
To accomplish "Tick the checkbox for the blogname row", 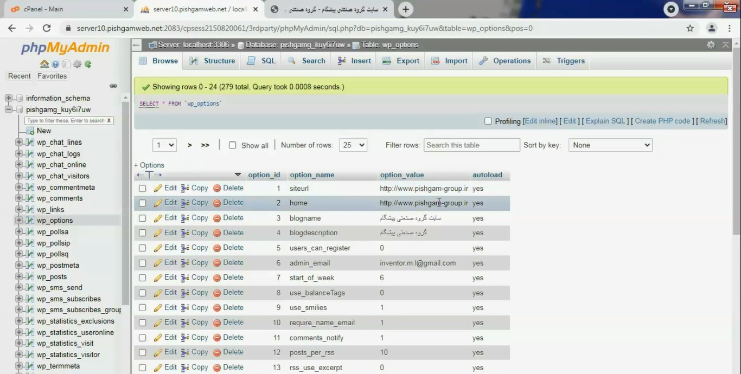I will [142, 218].
